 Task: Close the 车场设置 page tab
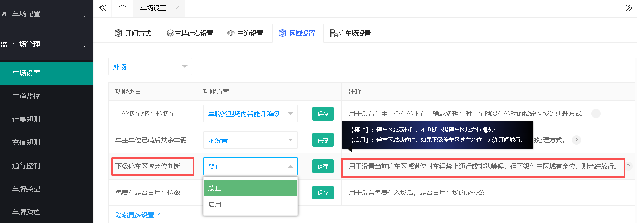[177, 8]
